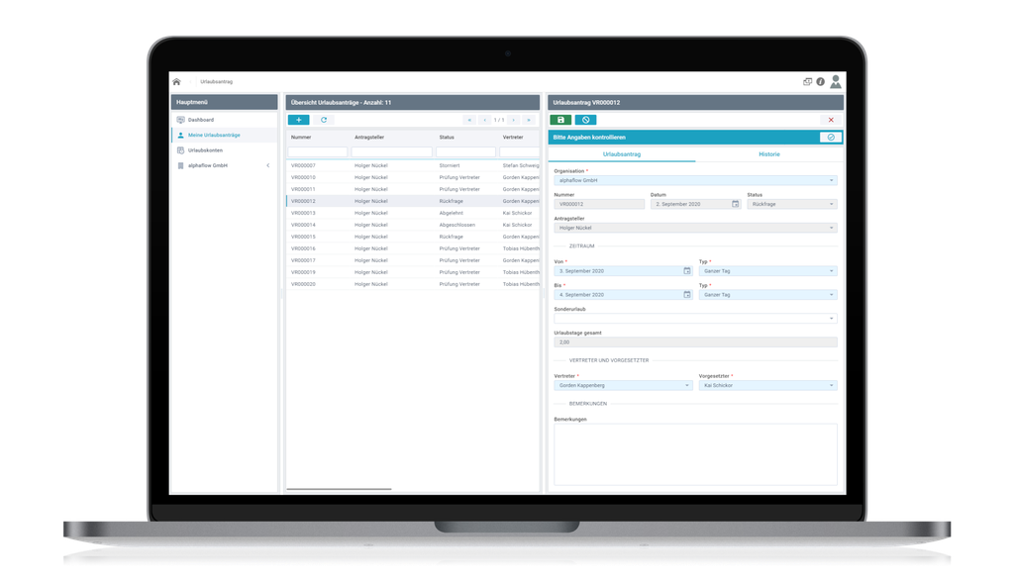Sort by the Nummer column header
Screen dimensions: 1014x583
click(301, 137)
